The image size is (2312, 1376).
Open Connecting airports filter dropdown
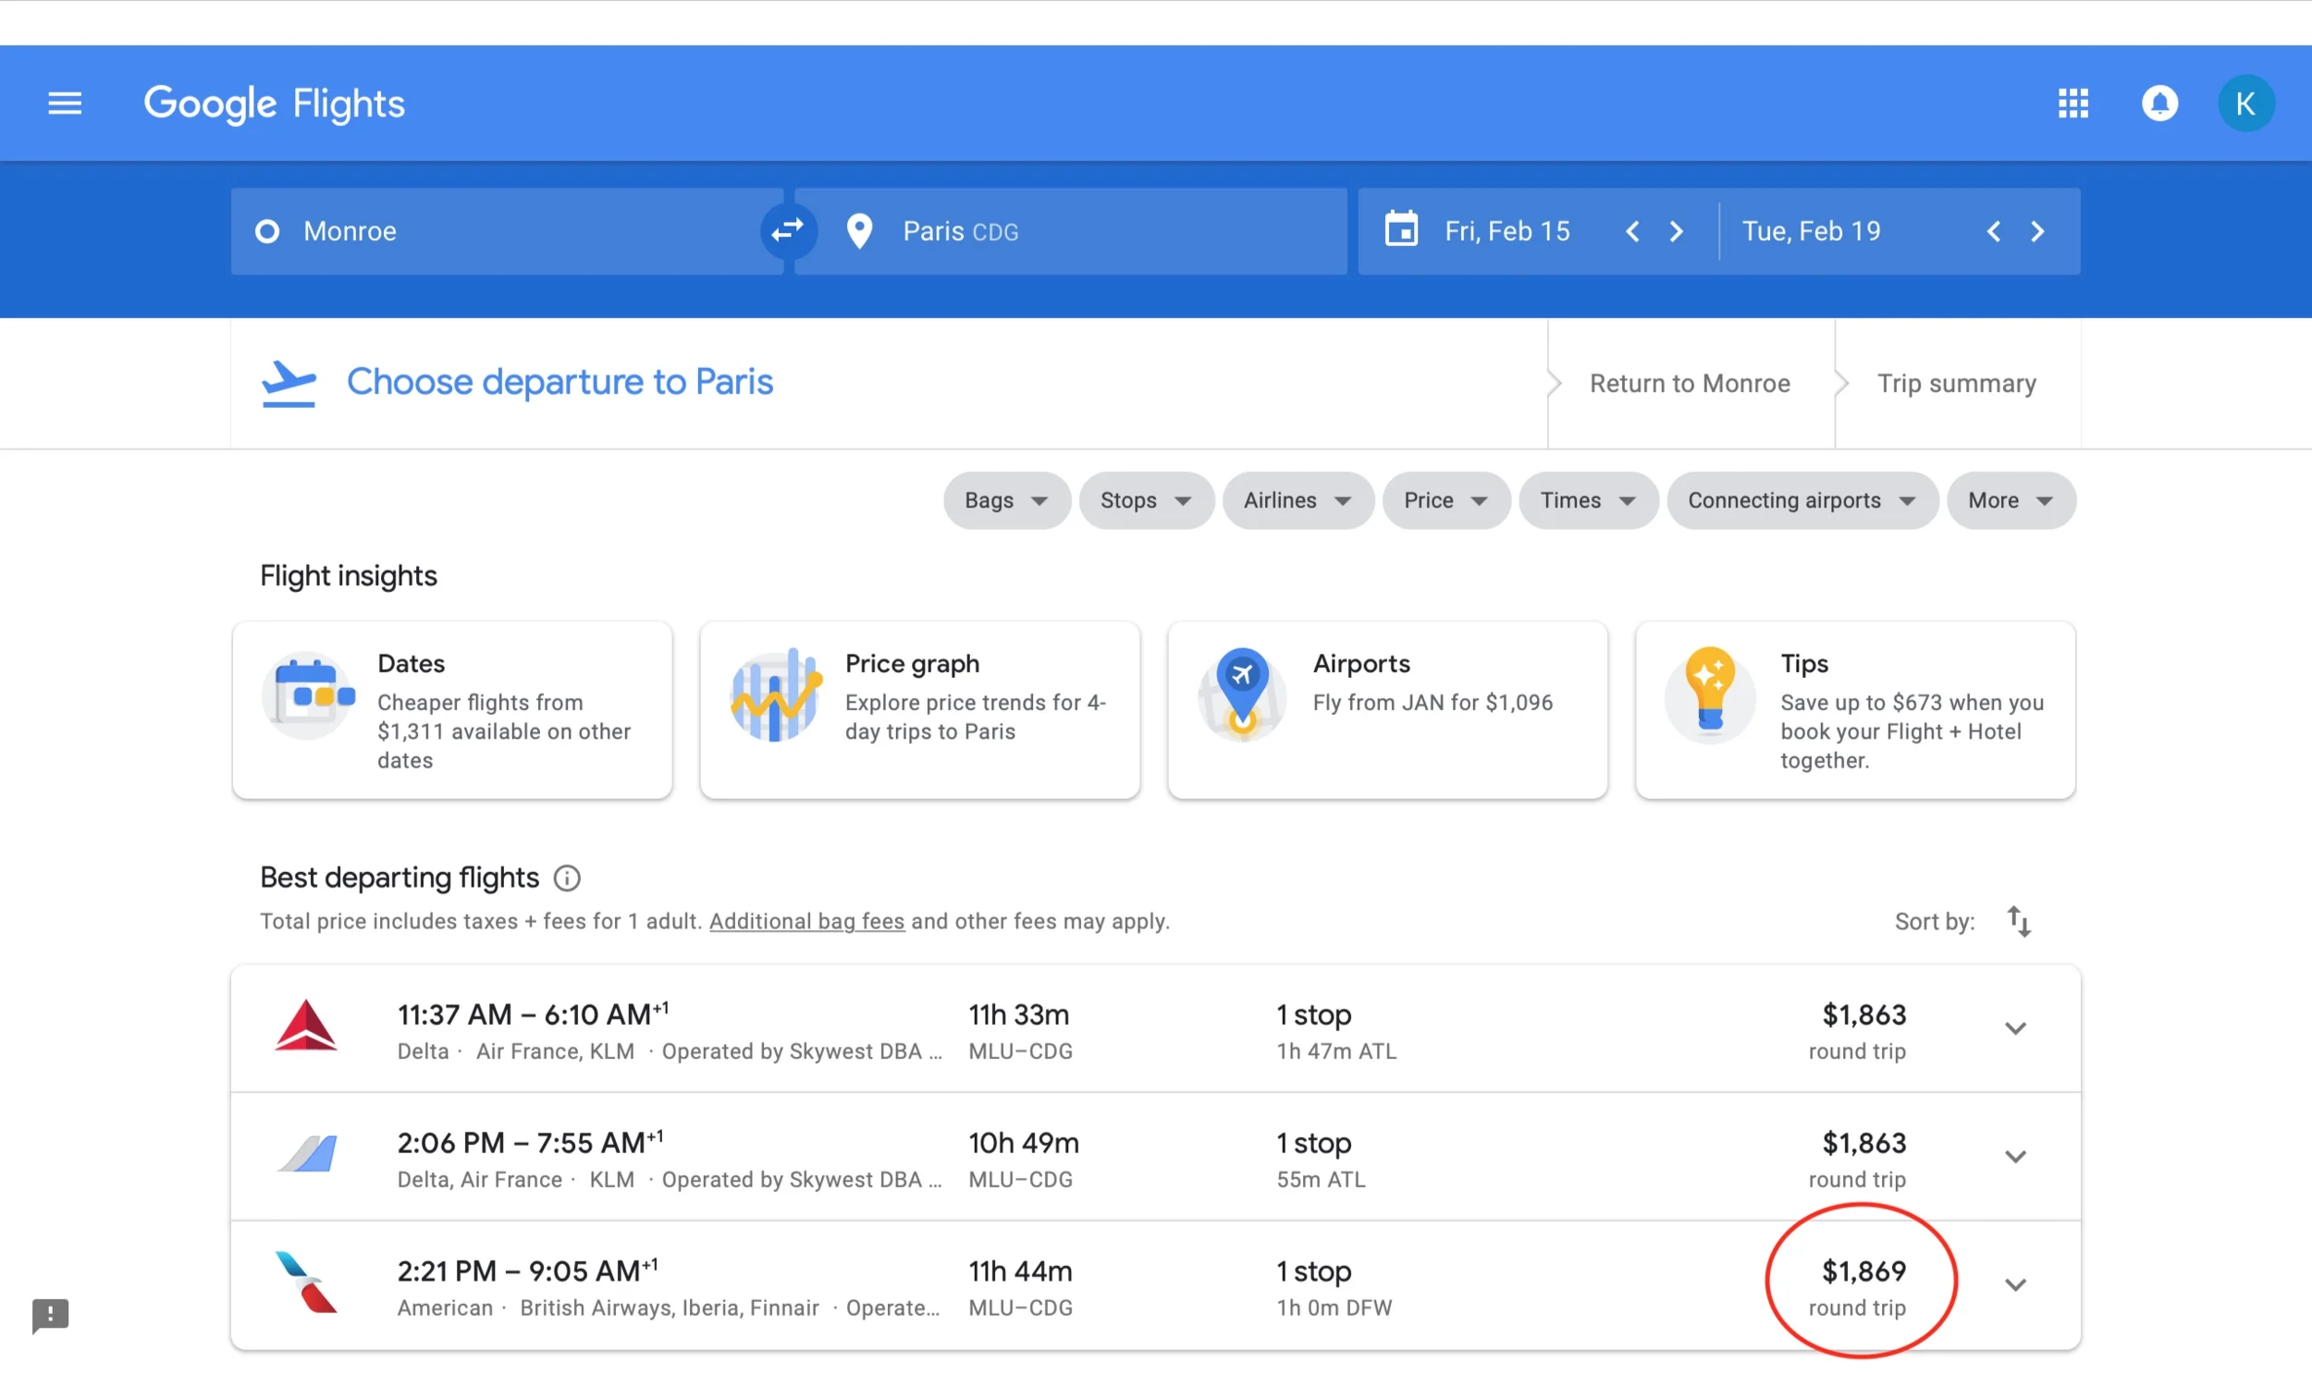(x=1802, y=500)
